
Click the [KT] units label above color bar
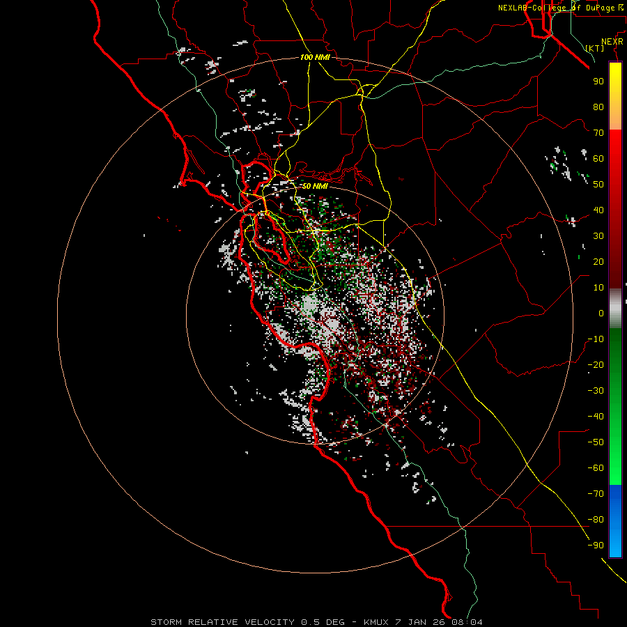[x=595, y=48]
